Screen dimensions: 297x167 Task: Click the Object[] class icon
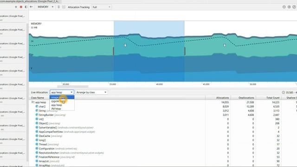click(37, 123)
